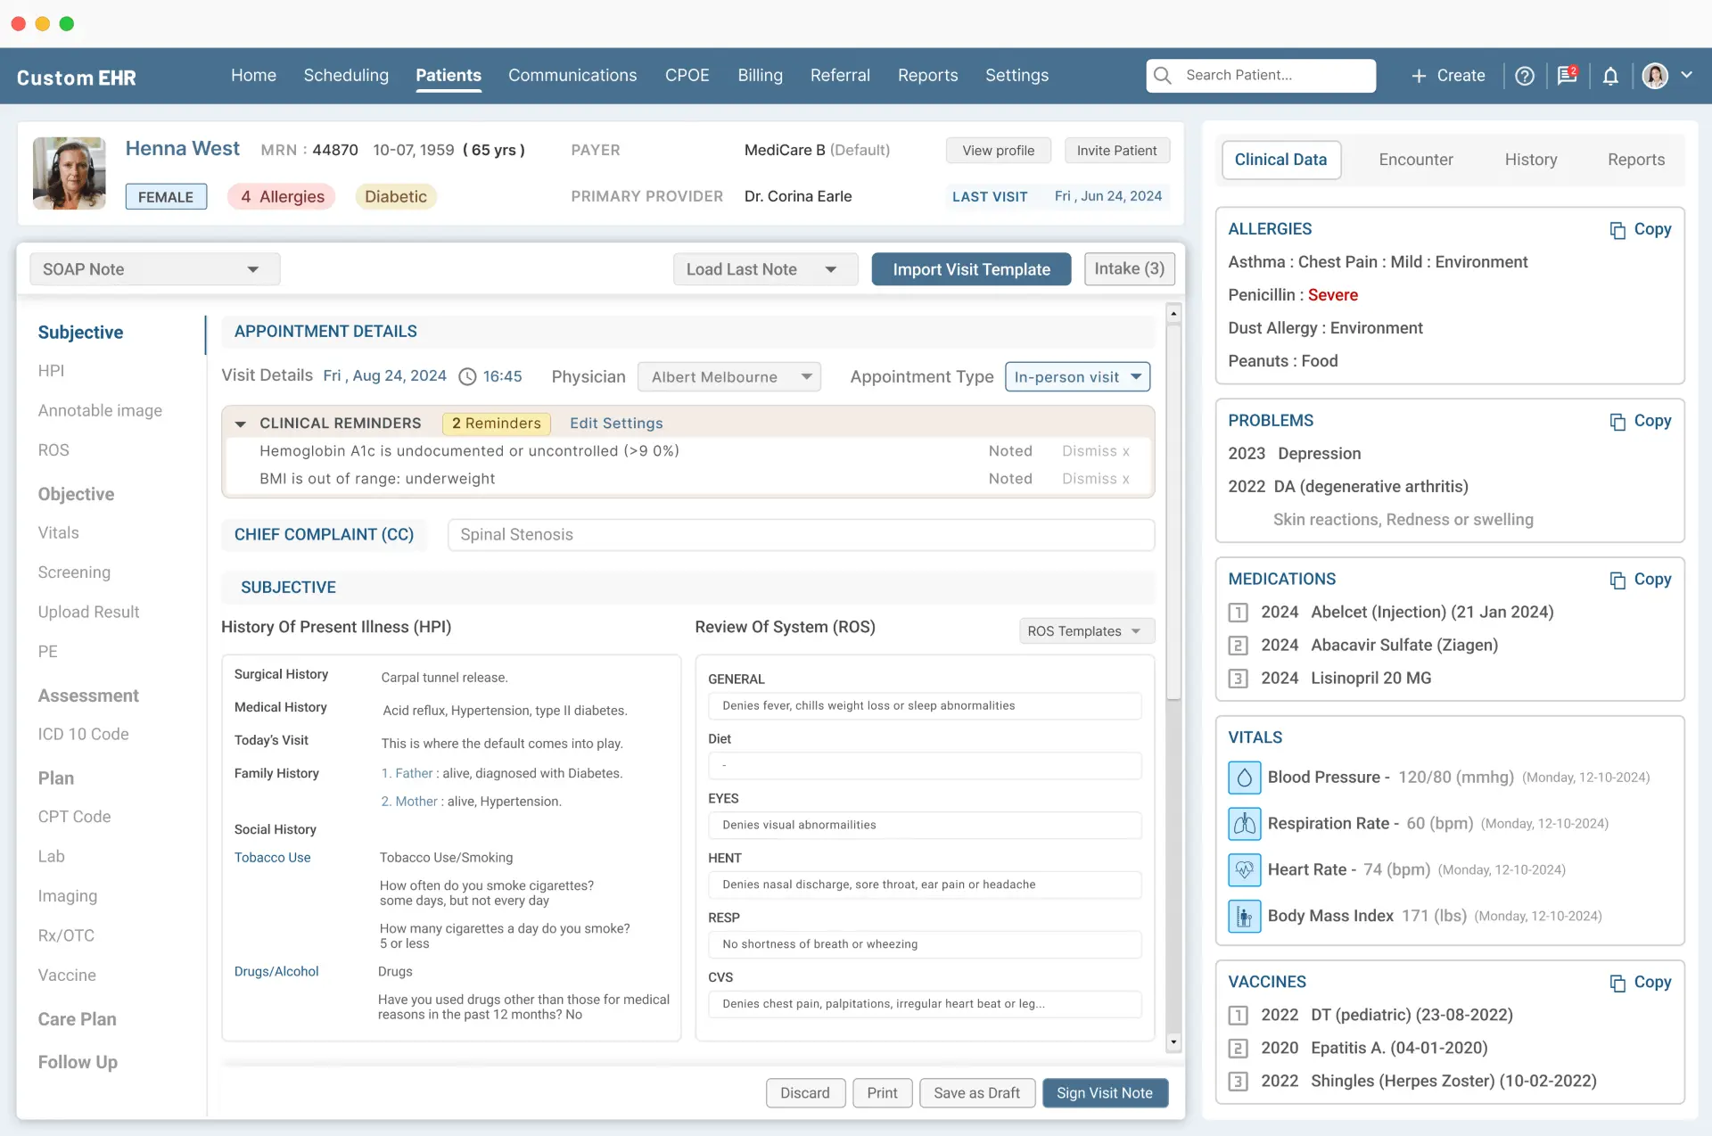Copy the Allergies section

1641,230
